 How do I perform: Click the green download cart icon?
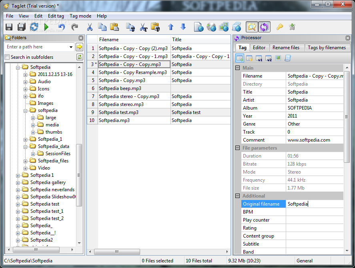pyautogui.click(x=292, y=27)
